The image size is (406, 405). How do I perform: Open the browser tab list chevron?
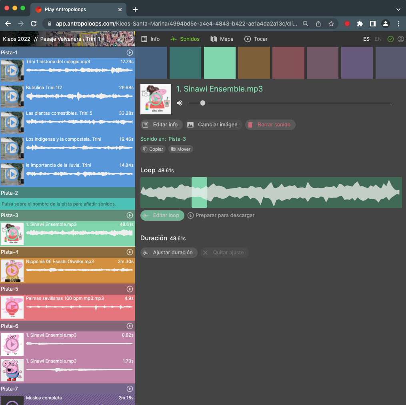pos(398,9)
